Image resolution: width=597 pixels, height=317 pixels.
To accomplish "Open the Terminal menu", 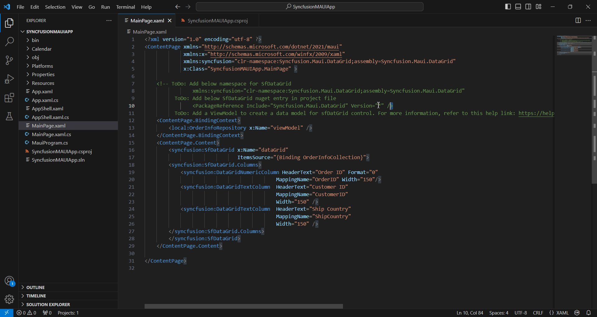I will click(x=125, y=7).
